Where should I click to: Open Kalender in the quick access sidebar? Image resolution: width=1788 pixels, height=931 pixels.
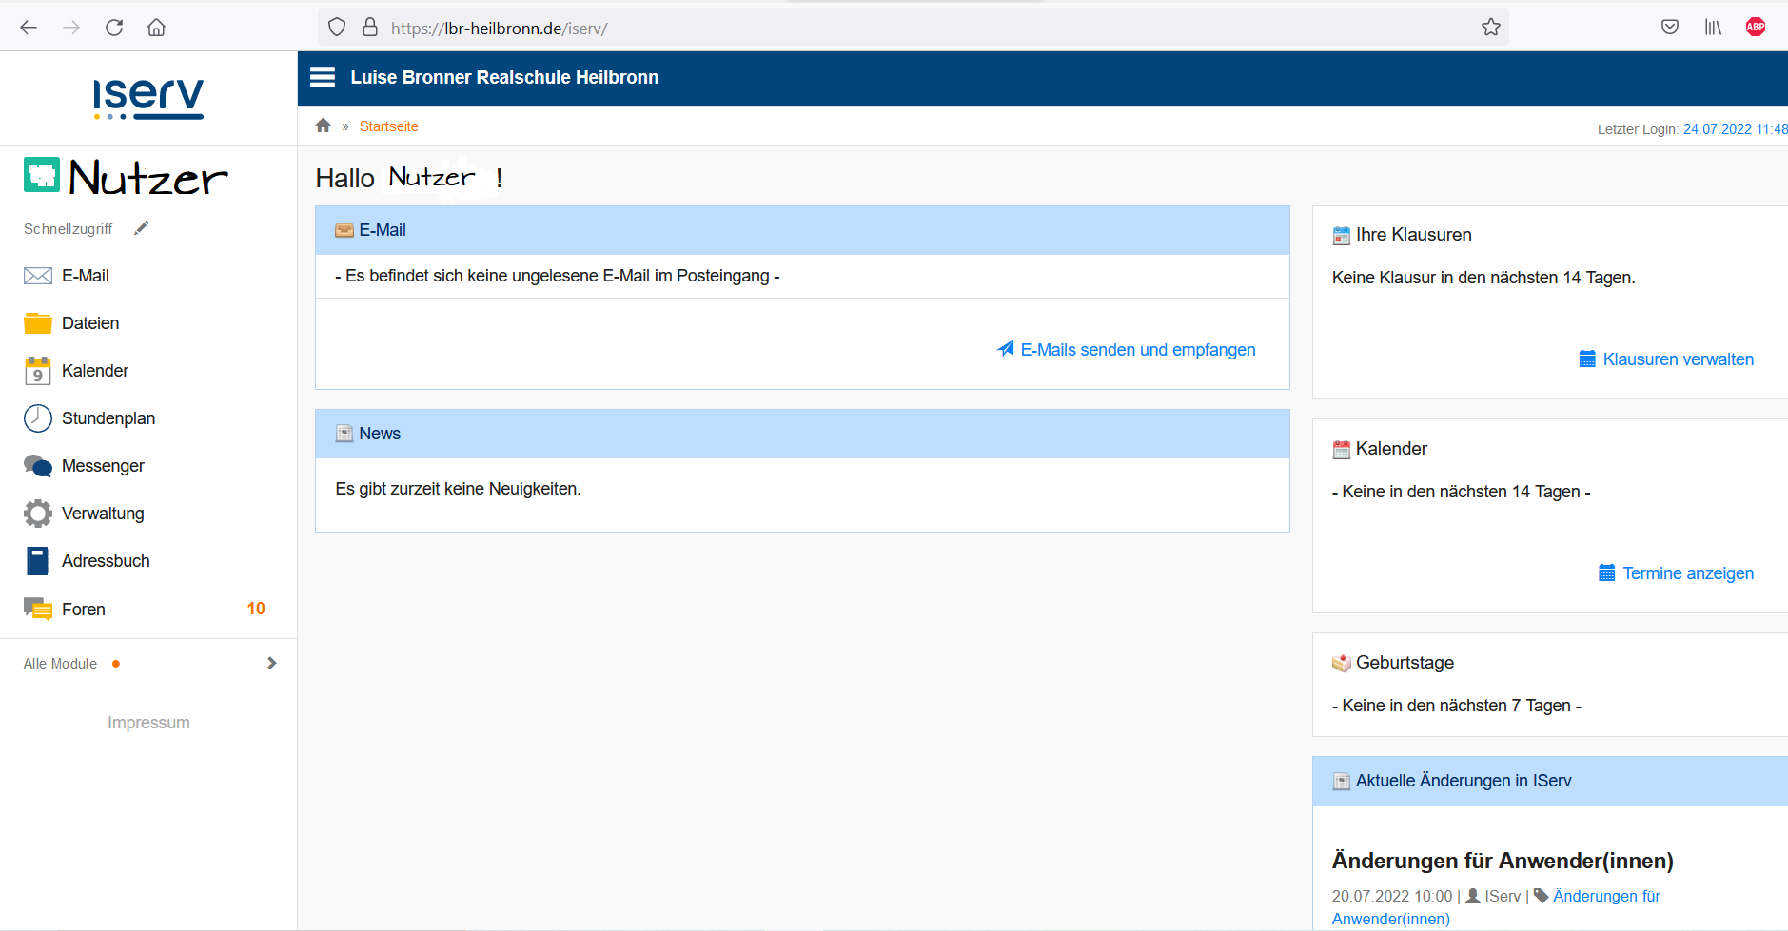click(x=94, y=371)
